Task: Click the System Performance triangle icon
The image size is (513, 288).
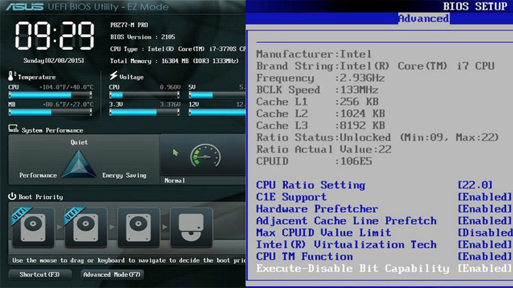Action: pyautogui.click(x=79, y=164)
